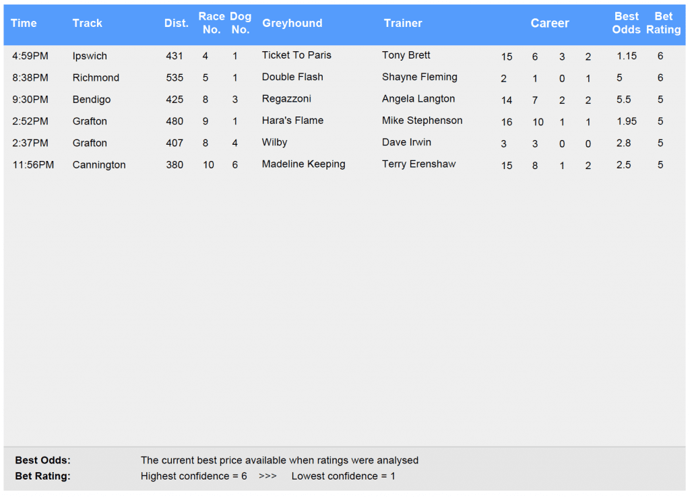This screenshot has width=690, height=497.
Task: Click trainer Shayne Fleming
Action: click(419, 77)
